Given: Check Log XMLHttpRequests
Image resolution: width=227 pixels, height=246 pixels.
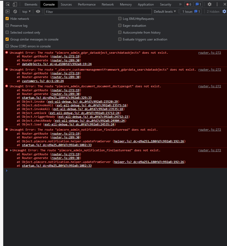Looking at the screenshot, I should (x=120, y=19).
